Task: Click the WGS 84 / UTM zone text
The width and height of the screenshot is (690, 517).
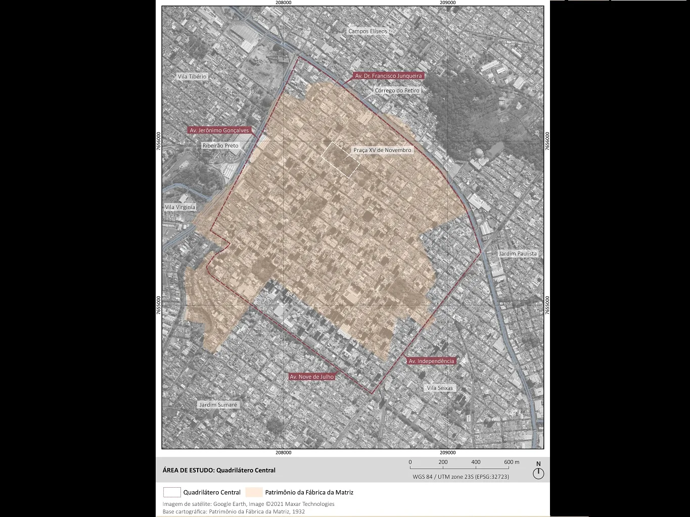Action: point(461,477)
